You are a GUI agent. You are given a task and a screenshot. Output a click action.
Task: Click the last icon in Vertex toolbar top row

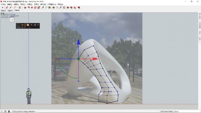pos(38,25)
